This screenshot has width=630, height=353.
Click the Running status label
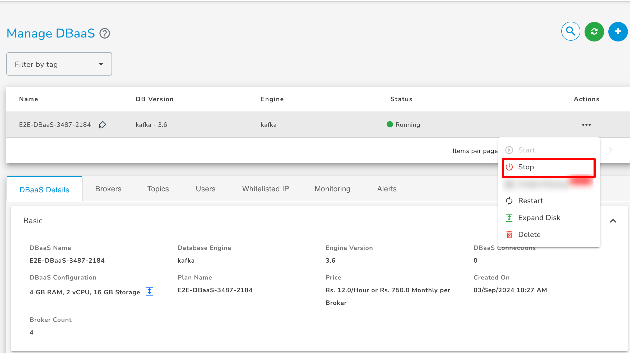(x=408, y=125)
